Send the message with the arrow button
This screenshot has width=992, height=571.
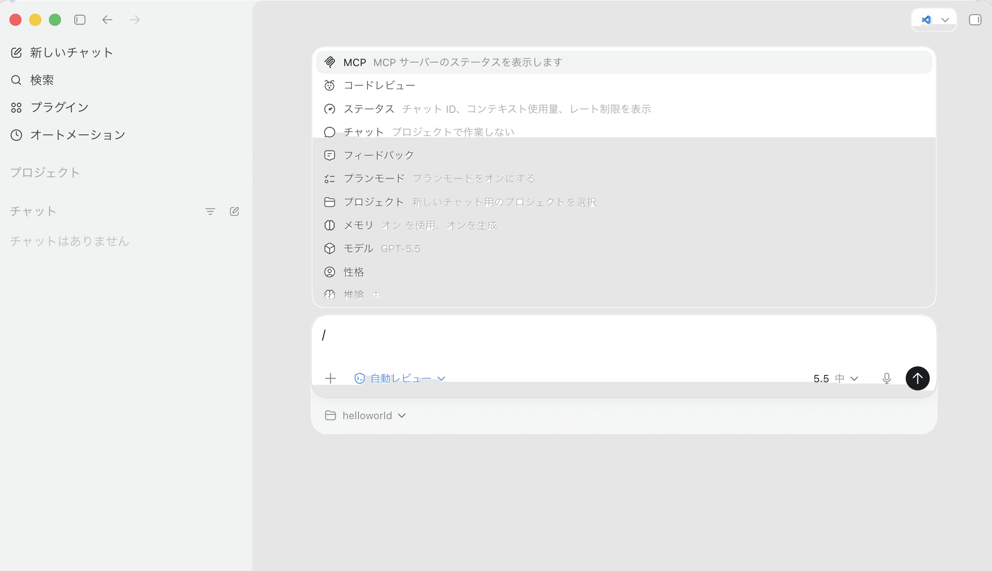click(x=918, y=378)
